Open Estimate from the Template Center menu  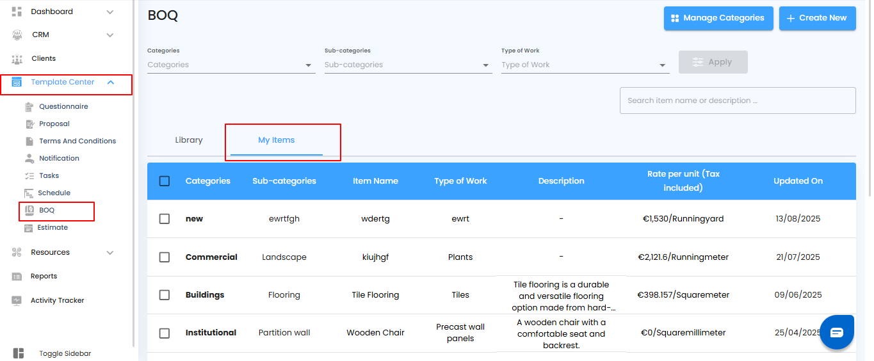(53, 227)
